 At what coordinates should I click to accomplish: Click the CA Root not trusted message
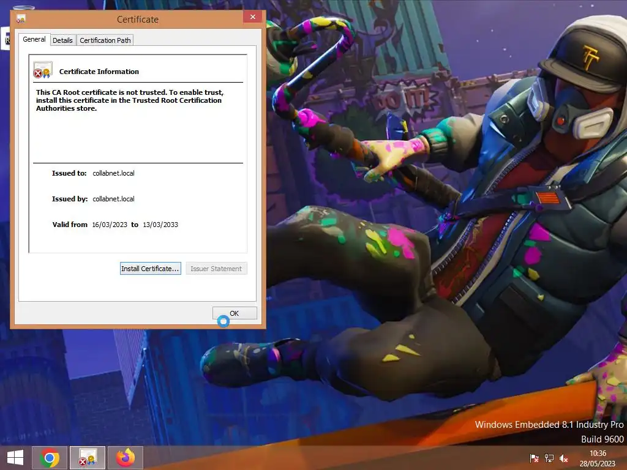pyautogui.click(x=130, y=100)
